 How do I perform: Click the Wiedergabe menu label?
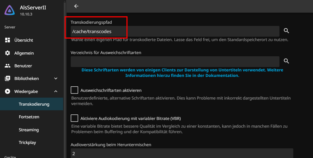[x=26, y=91]
